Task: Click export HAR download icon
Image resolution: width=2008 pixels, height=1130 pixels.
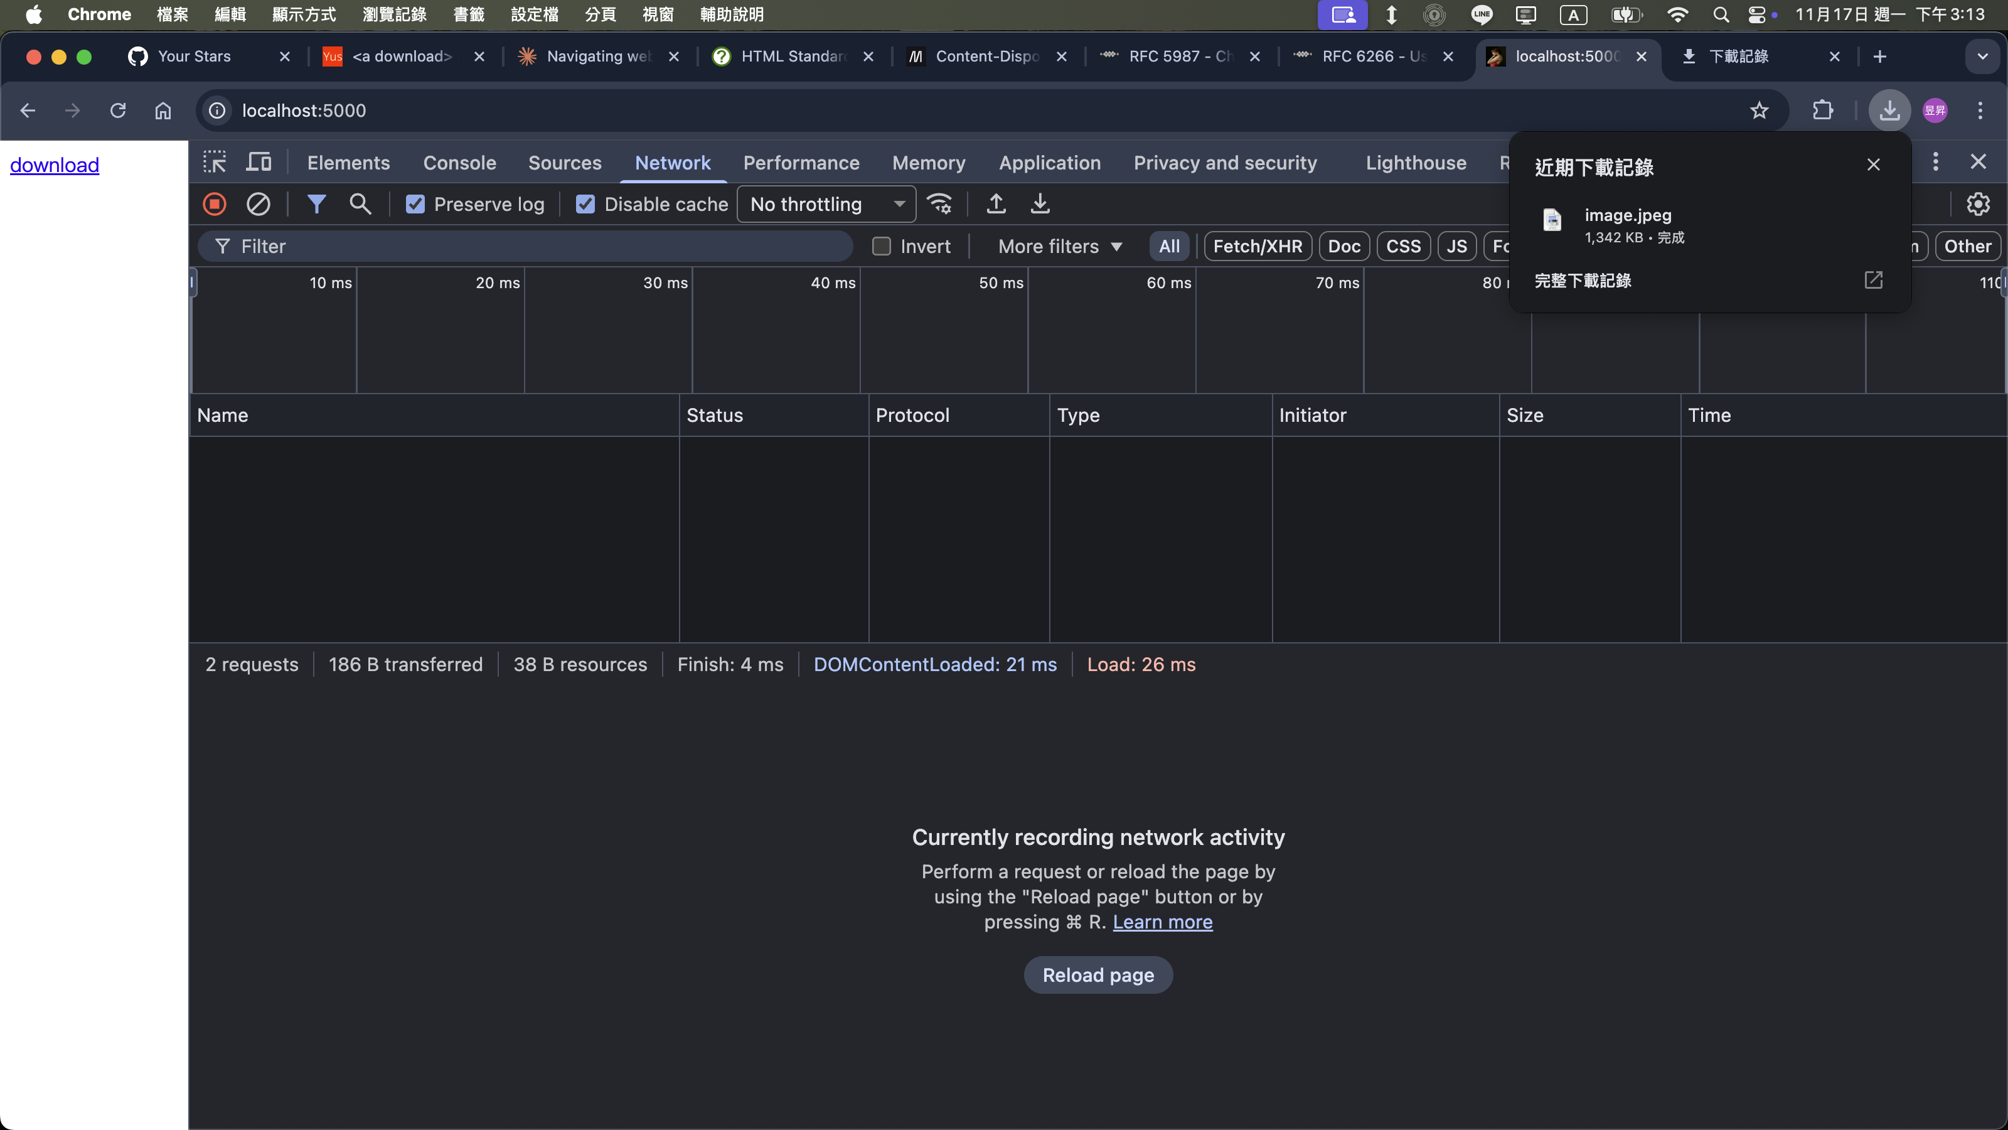Action: 1040,204
